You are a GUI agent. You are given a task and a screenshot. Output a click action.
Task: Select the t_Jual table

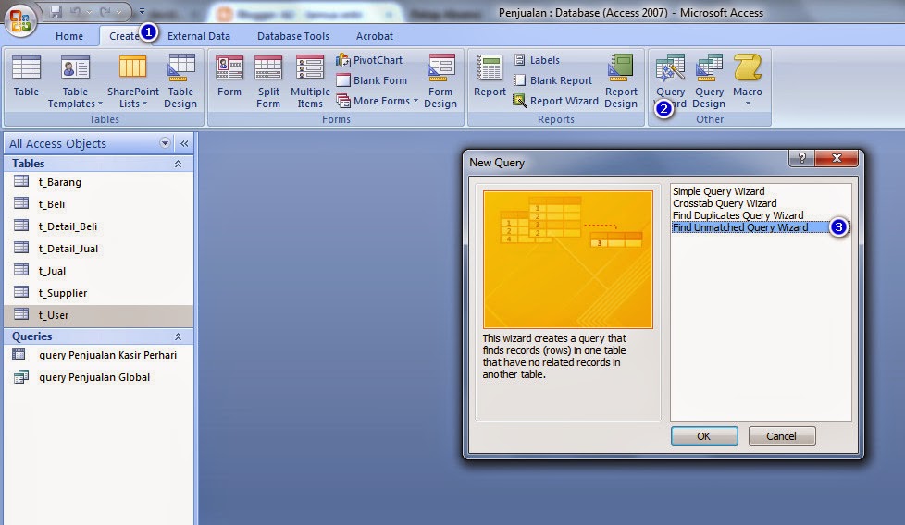99,271
